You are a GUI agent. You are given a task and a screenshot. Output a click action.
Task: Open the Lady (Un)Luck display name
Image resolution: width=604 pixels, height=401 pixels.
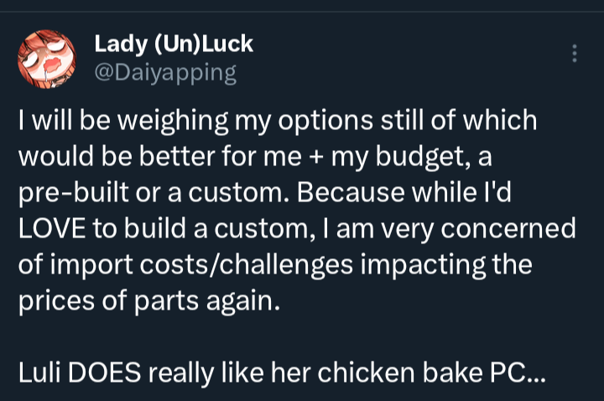[173, 44]
